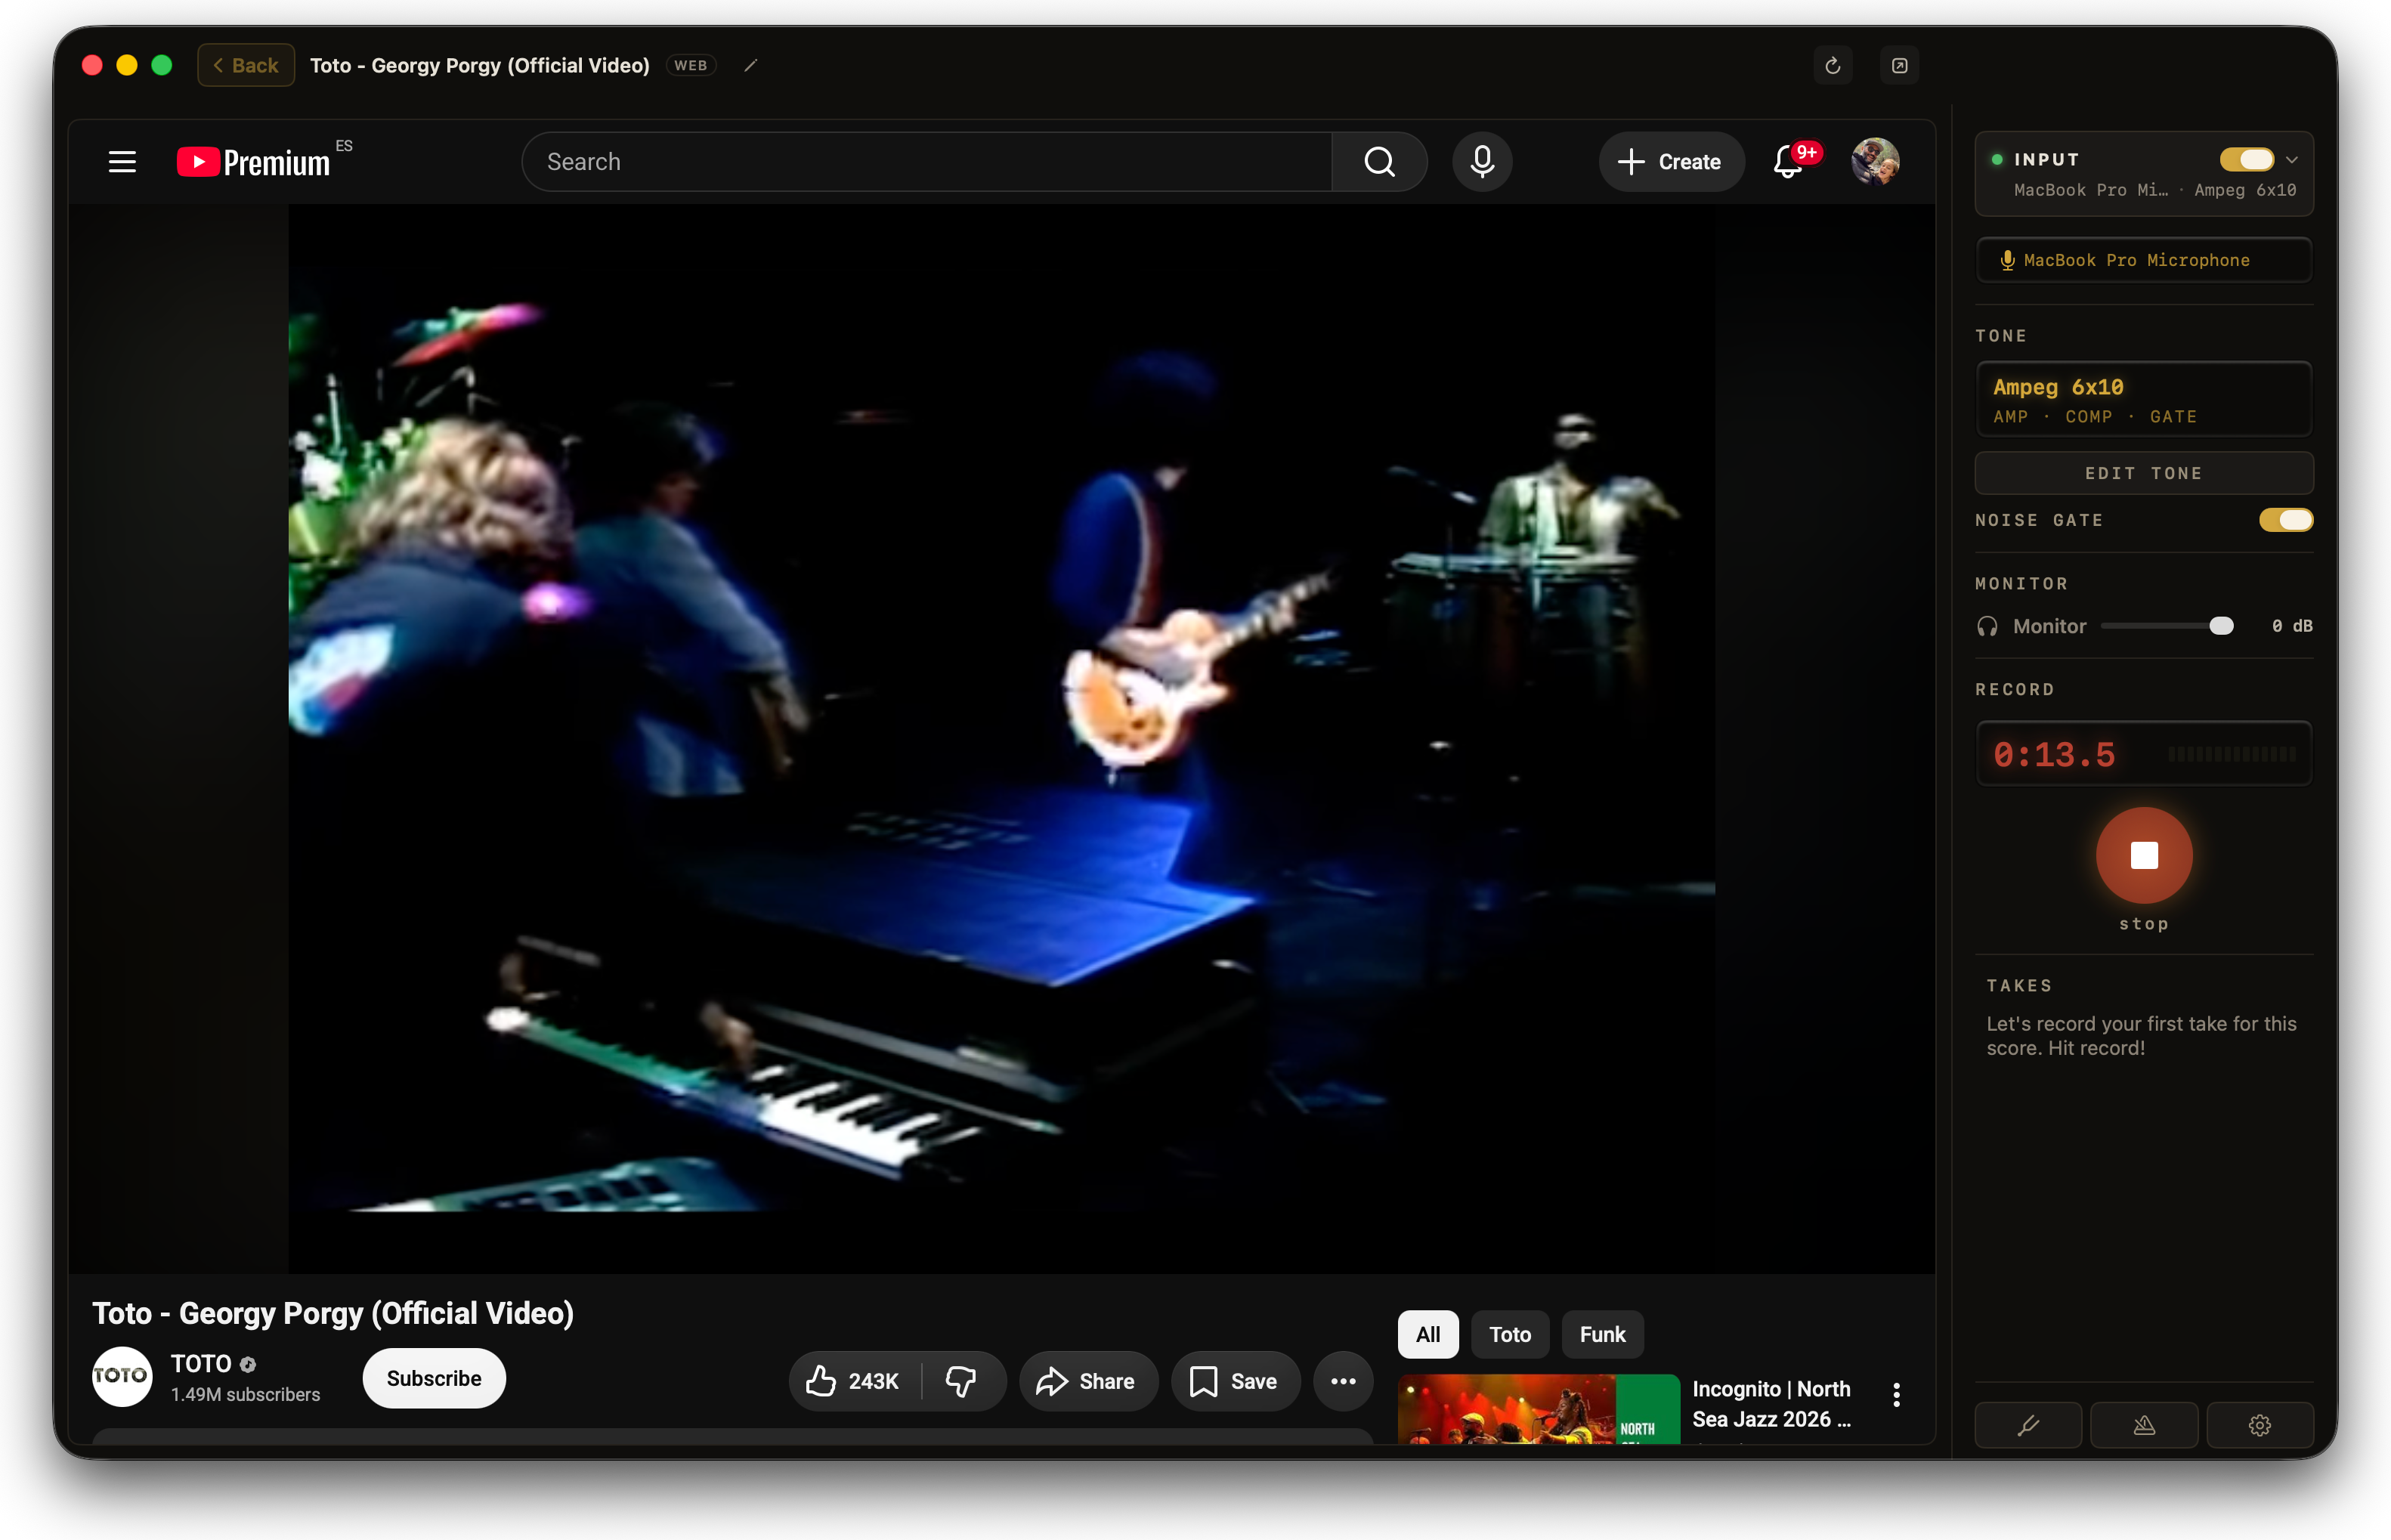This screenshot has height=1540, width=2391.
Task: Select the Funk filter chip
Action: click(1602, 1334)
